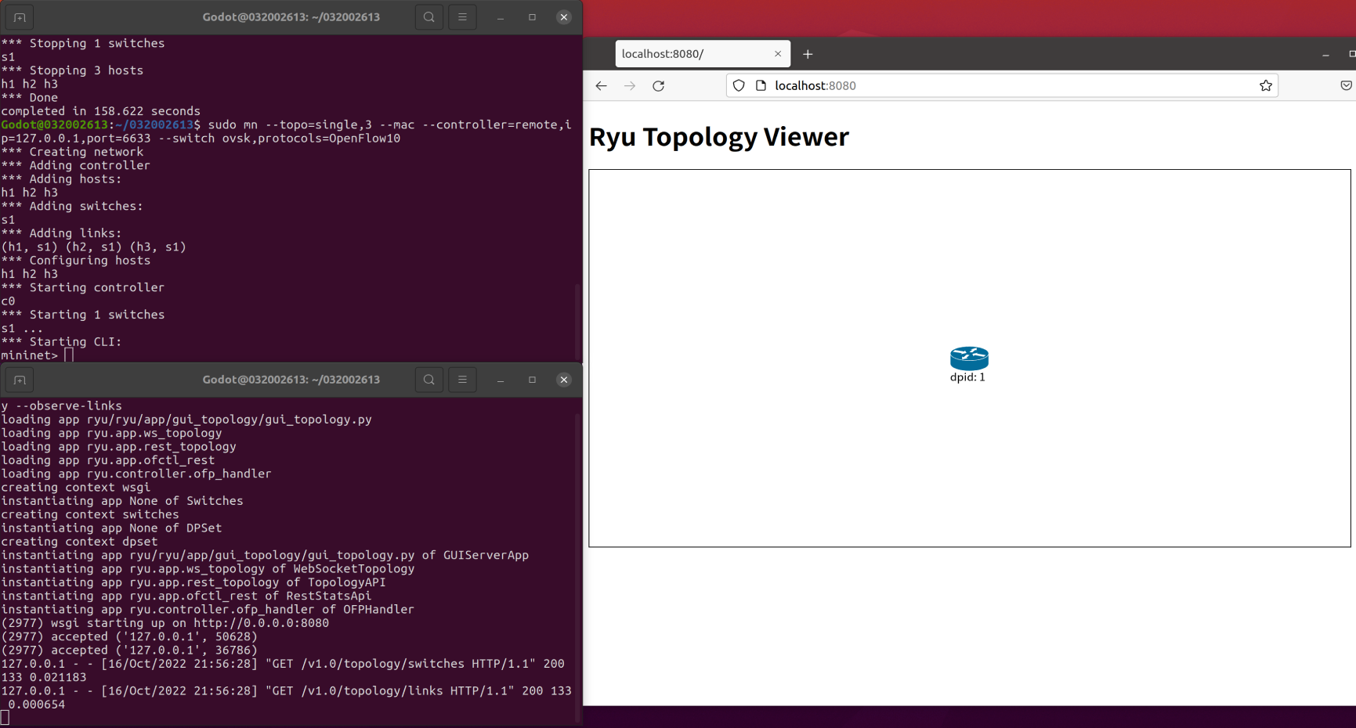The width and height of the screenshot is (1356, 728).
Task: Click 'loading app ryu.app.ws_topology' line
Action: [111, 433]
